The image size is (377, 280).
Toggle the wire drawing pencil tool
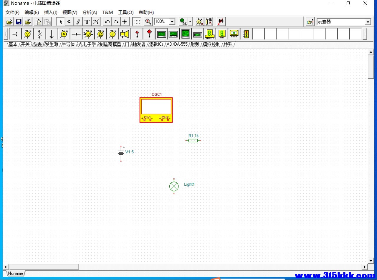(78, 22)
